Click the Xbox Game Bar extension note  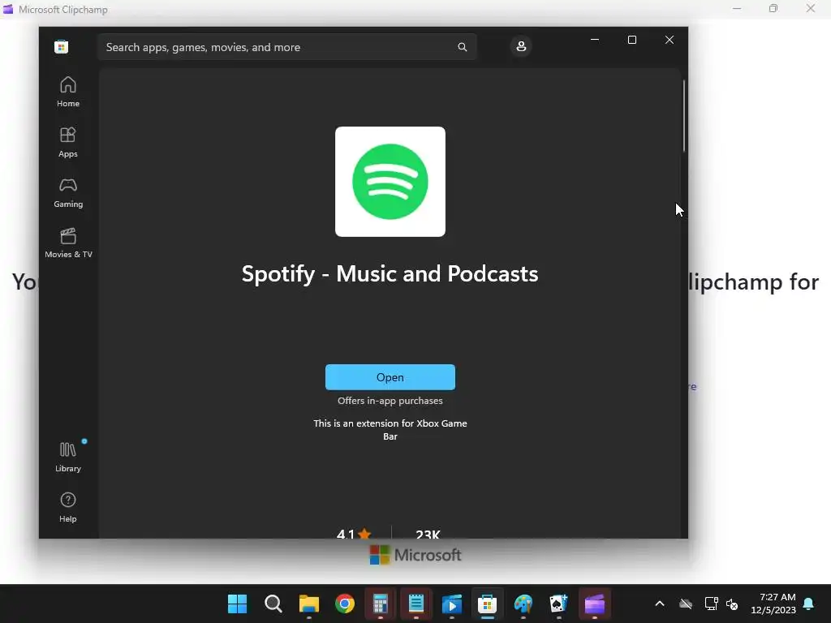[390, 430]
